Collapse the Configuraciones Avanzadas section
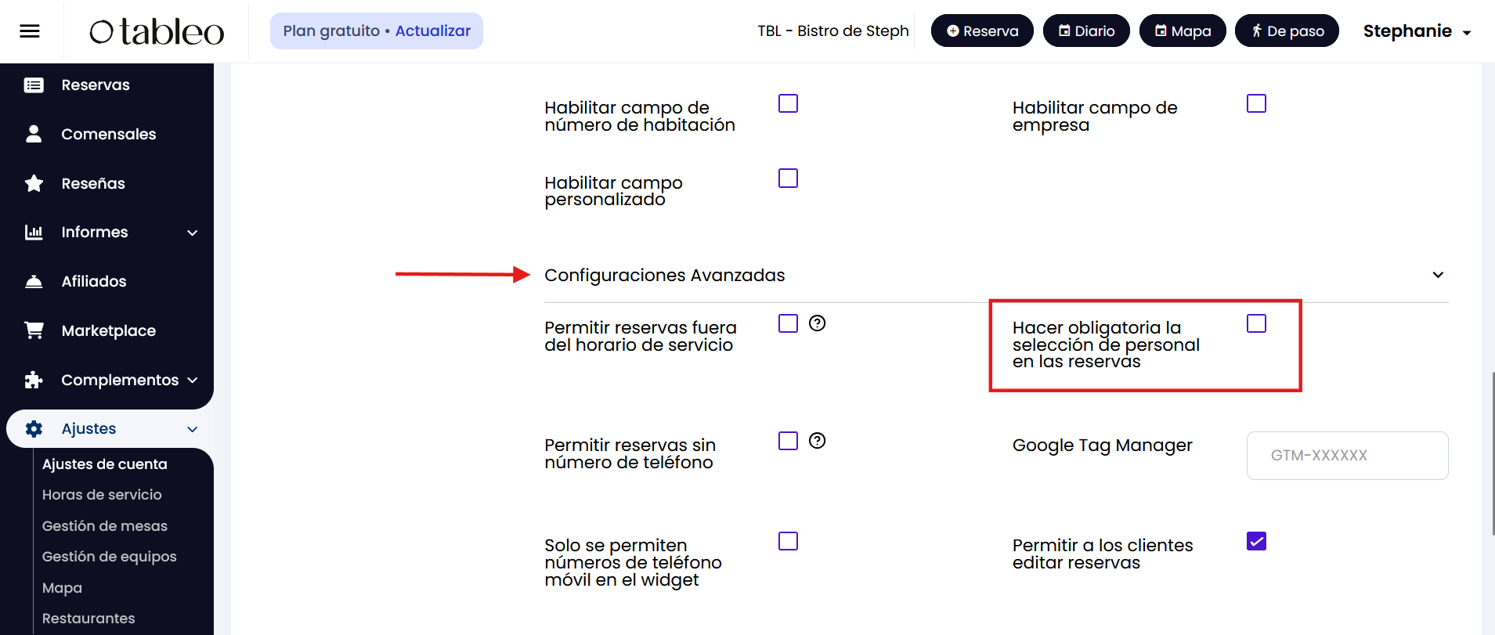Image resolution: width=1495 pixels, height=635 pixels. [1437, 275]
